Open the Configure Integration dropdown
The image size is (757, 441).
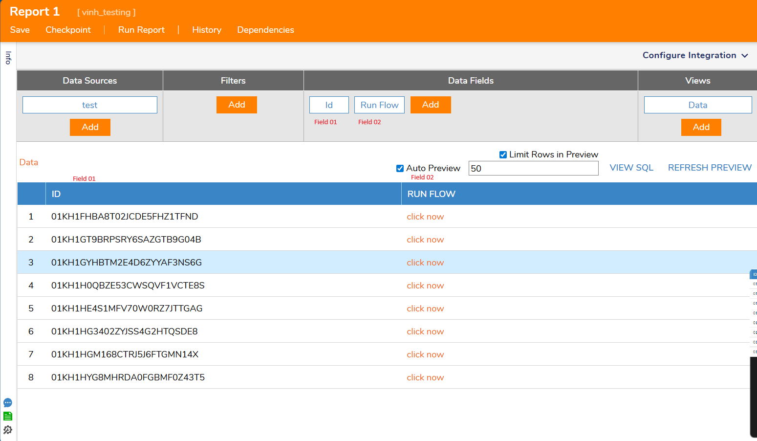pyautogui.click(x=689, y=55)
